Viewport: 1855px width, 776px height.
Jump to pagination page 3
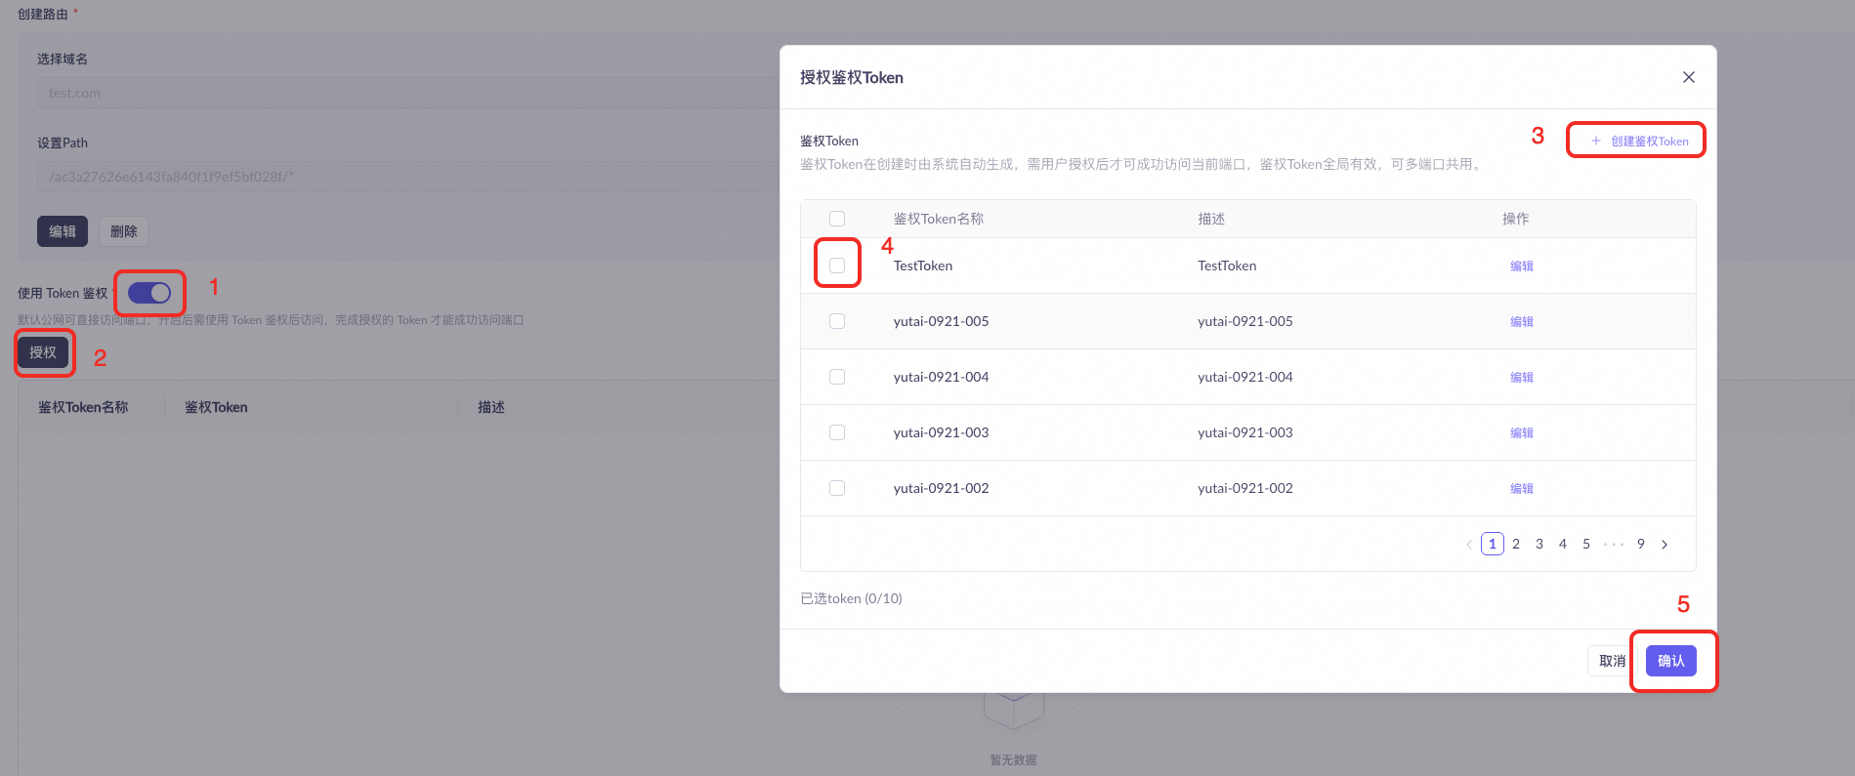point(1539,544)
